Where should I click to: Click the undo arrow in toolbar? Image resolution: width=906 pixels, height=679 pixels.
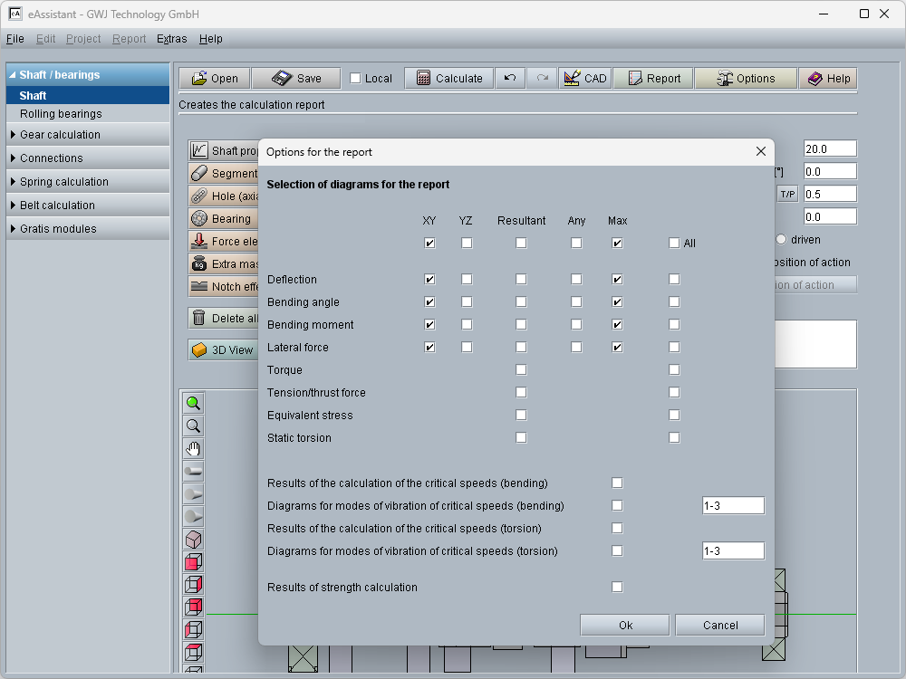coord(510,79)
